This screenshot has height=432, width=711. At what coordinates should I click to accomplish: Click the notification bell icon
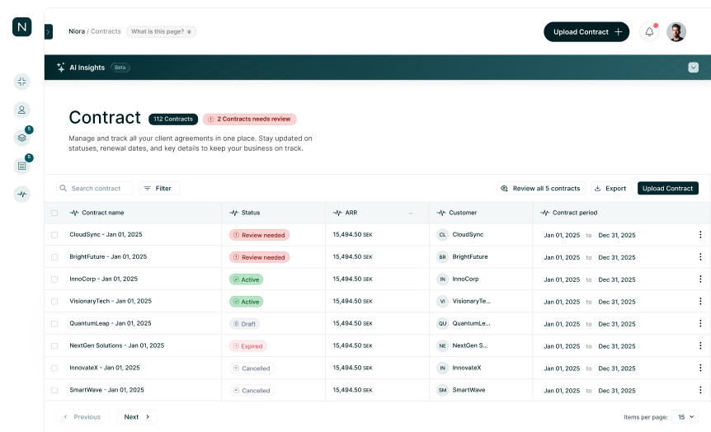click(649, 32)
